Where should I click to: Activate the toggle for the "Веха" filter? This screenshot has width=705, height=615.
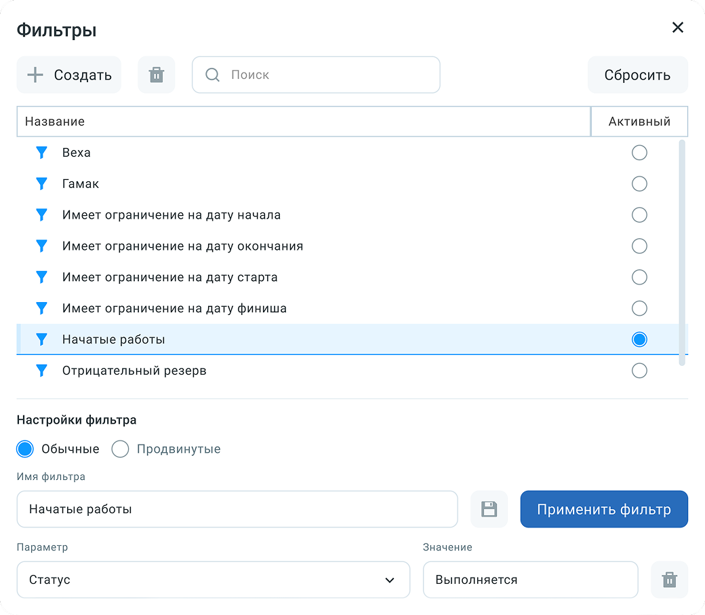coord(639,153)
